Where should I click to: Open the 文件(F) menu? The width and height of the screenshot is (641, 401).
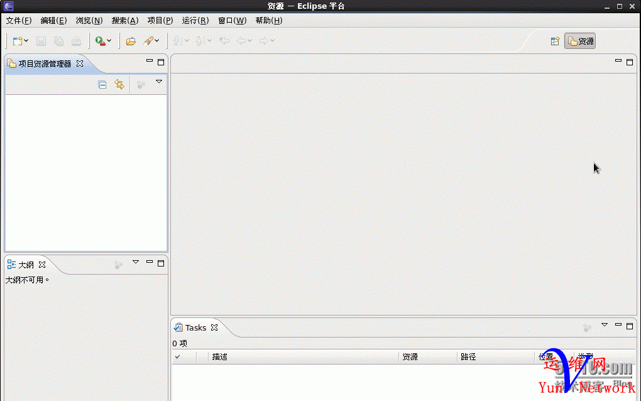(x=18, y=20)
